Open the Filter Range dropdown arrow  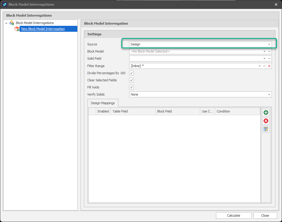point(260,66)
